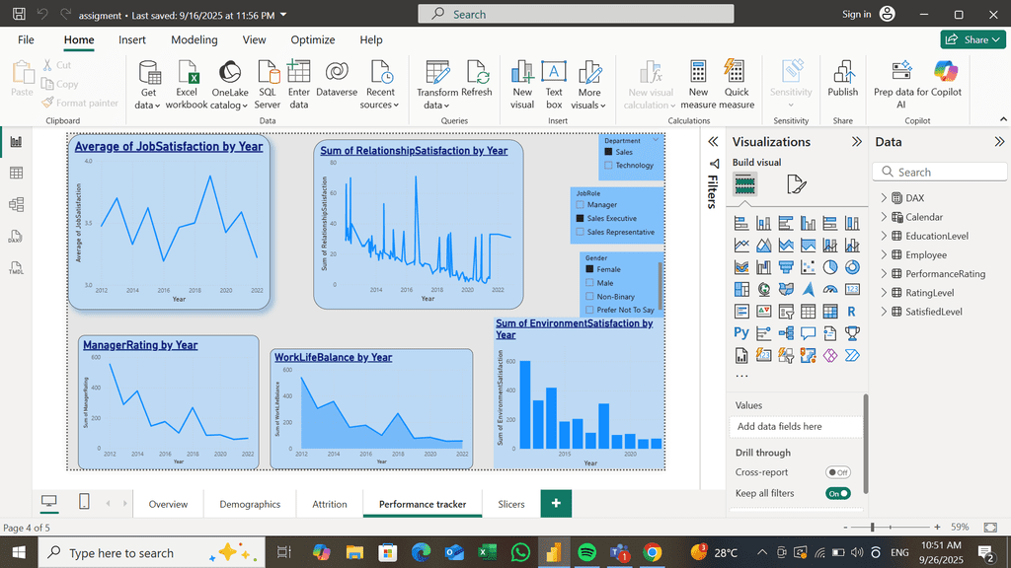This screenshot has height=568, width=1011.
Task: Click the add new page button
Action: pyautogui.click(x=556, y=504)
